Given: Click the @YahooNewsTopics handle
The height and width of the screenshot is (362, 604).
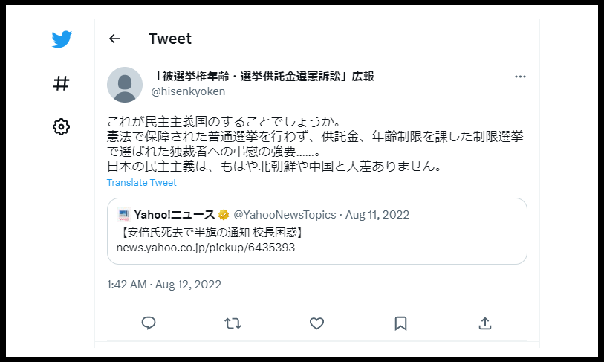Looking at the screenshot, I should 285,215.
